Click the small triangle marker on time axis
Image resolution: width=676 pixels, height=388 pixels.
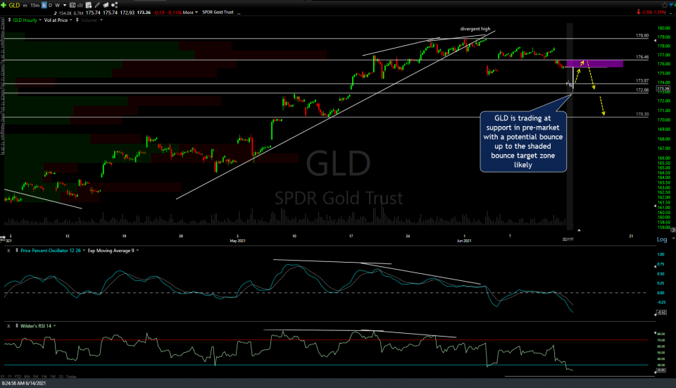point(579,230)
